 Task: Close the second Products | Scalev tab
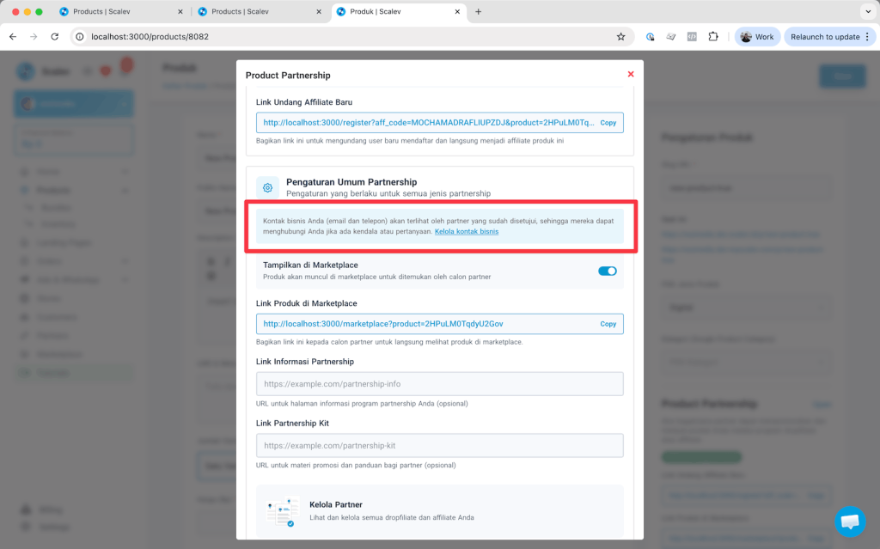click(x=319, y=11)
